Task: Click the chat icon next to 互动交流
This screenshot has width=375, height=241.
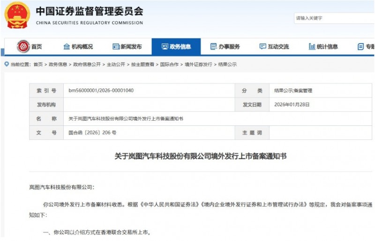Action: tap(263, 47)
